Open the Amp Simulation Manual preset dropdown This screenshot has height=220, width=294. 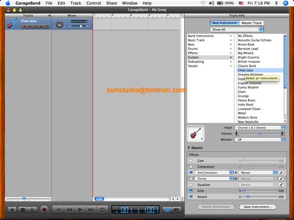click(258, 173)
